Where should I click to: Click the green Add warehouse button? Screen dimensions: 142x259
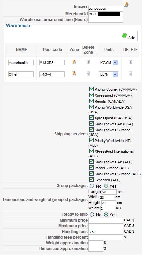(129, 36)
